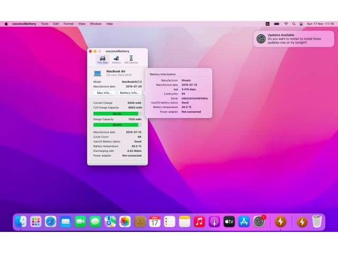Image resolution: width=338 pixels, height=253 pixels.
Task: Open Maps from the Dock
Action: coord(110,221)
